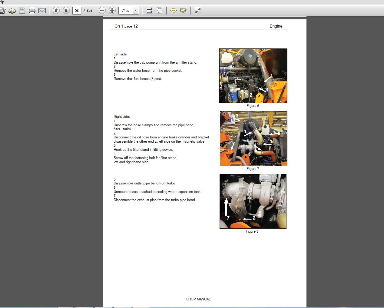
Task: Save the PDF file
Action: click(x=22, y=10)
